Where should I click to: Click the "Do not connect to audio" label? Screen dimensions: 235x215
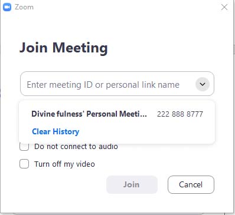(x=76, y=147)
